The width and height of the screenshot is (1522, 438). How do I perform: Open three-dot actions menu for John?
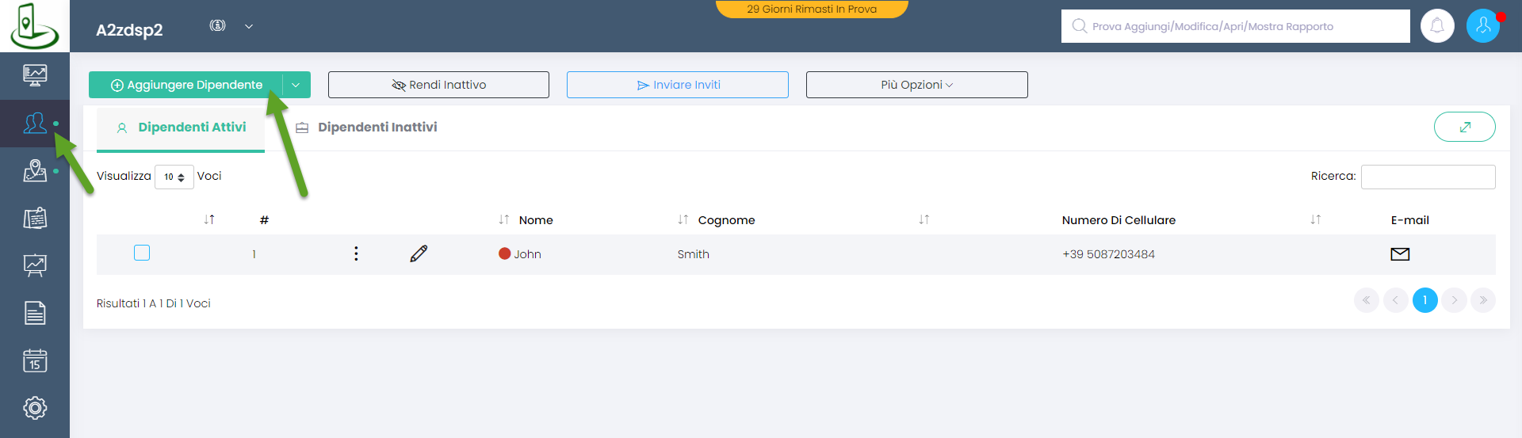[356, 253]
